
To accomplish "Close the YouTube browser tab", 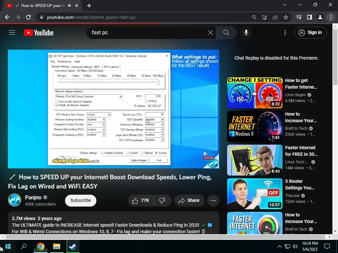I will 77,6.
